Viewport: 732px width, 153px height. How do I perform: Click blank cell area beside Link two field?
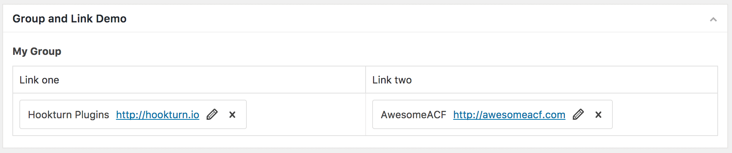(x=665, y=114)
